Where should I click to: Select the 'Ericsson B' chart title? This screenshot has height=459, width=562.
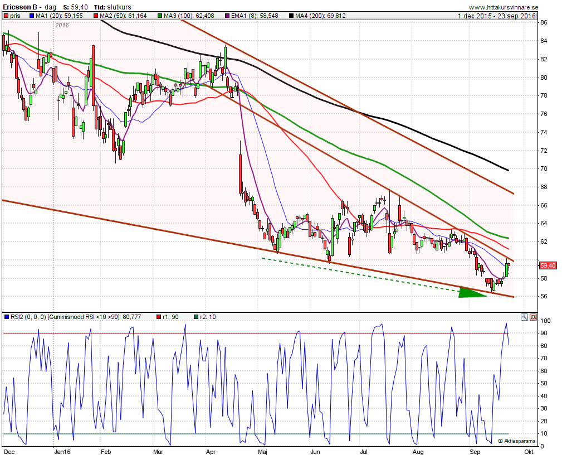(20, 7)
